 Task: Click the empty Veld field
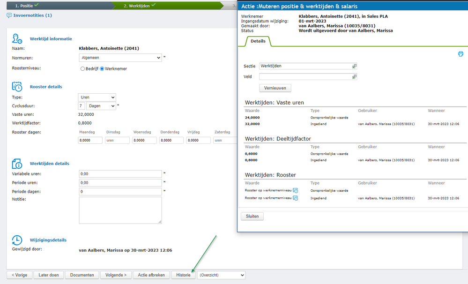308,77
